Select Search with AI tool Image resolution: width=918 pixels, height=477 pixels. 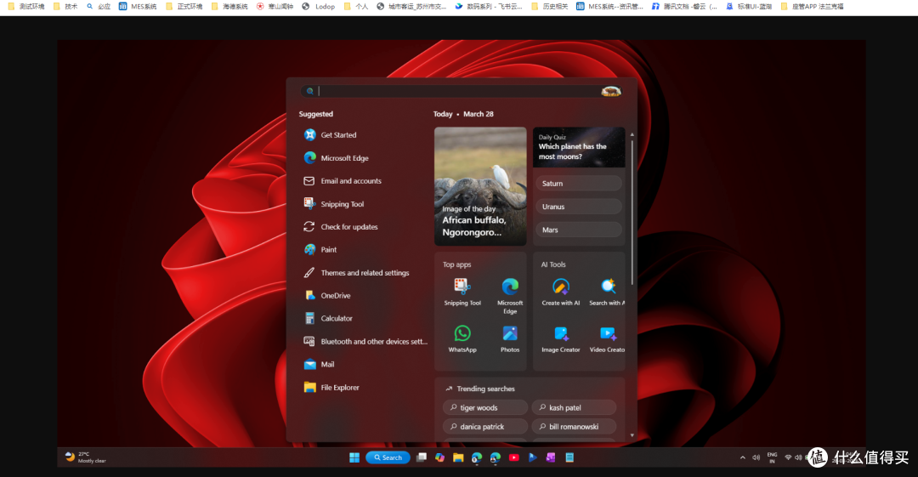(607, 292)
